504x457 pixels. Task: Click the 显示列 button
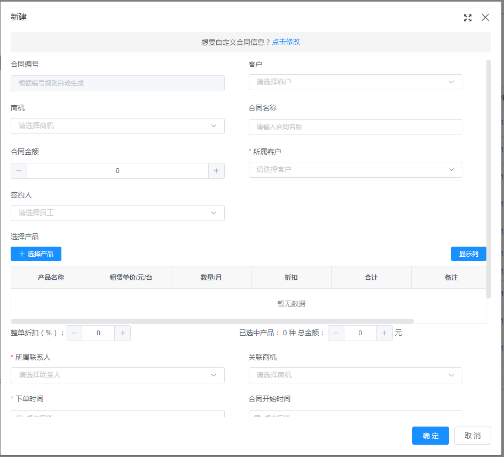click(468, 254)
